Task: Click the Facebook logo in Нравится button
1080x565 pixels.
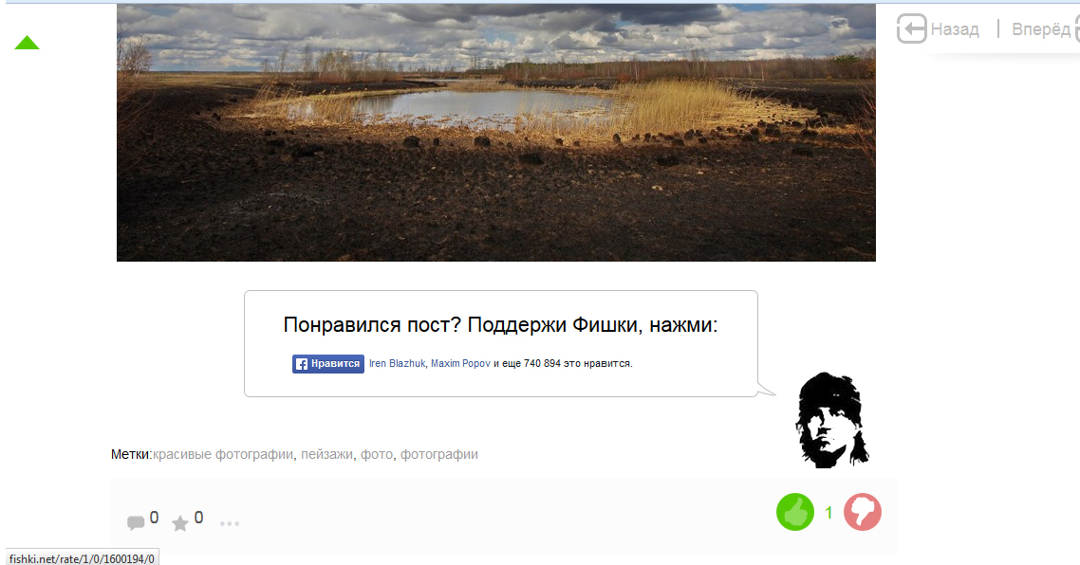Action: pyautogui.click(x=301, y=364)
